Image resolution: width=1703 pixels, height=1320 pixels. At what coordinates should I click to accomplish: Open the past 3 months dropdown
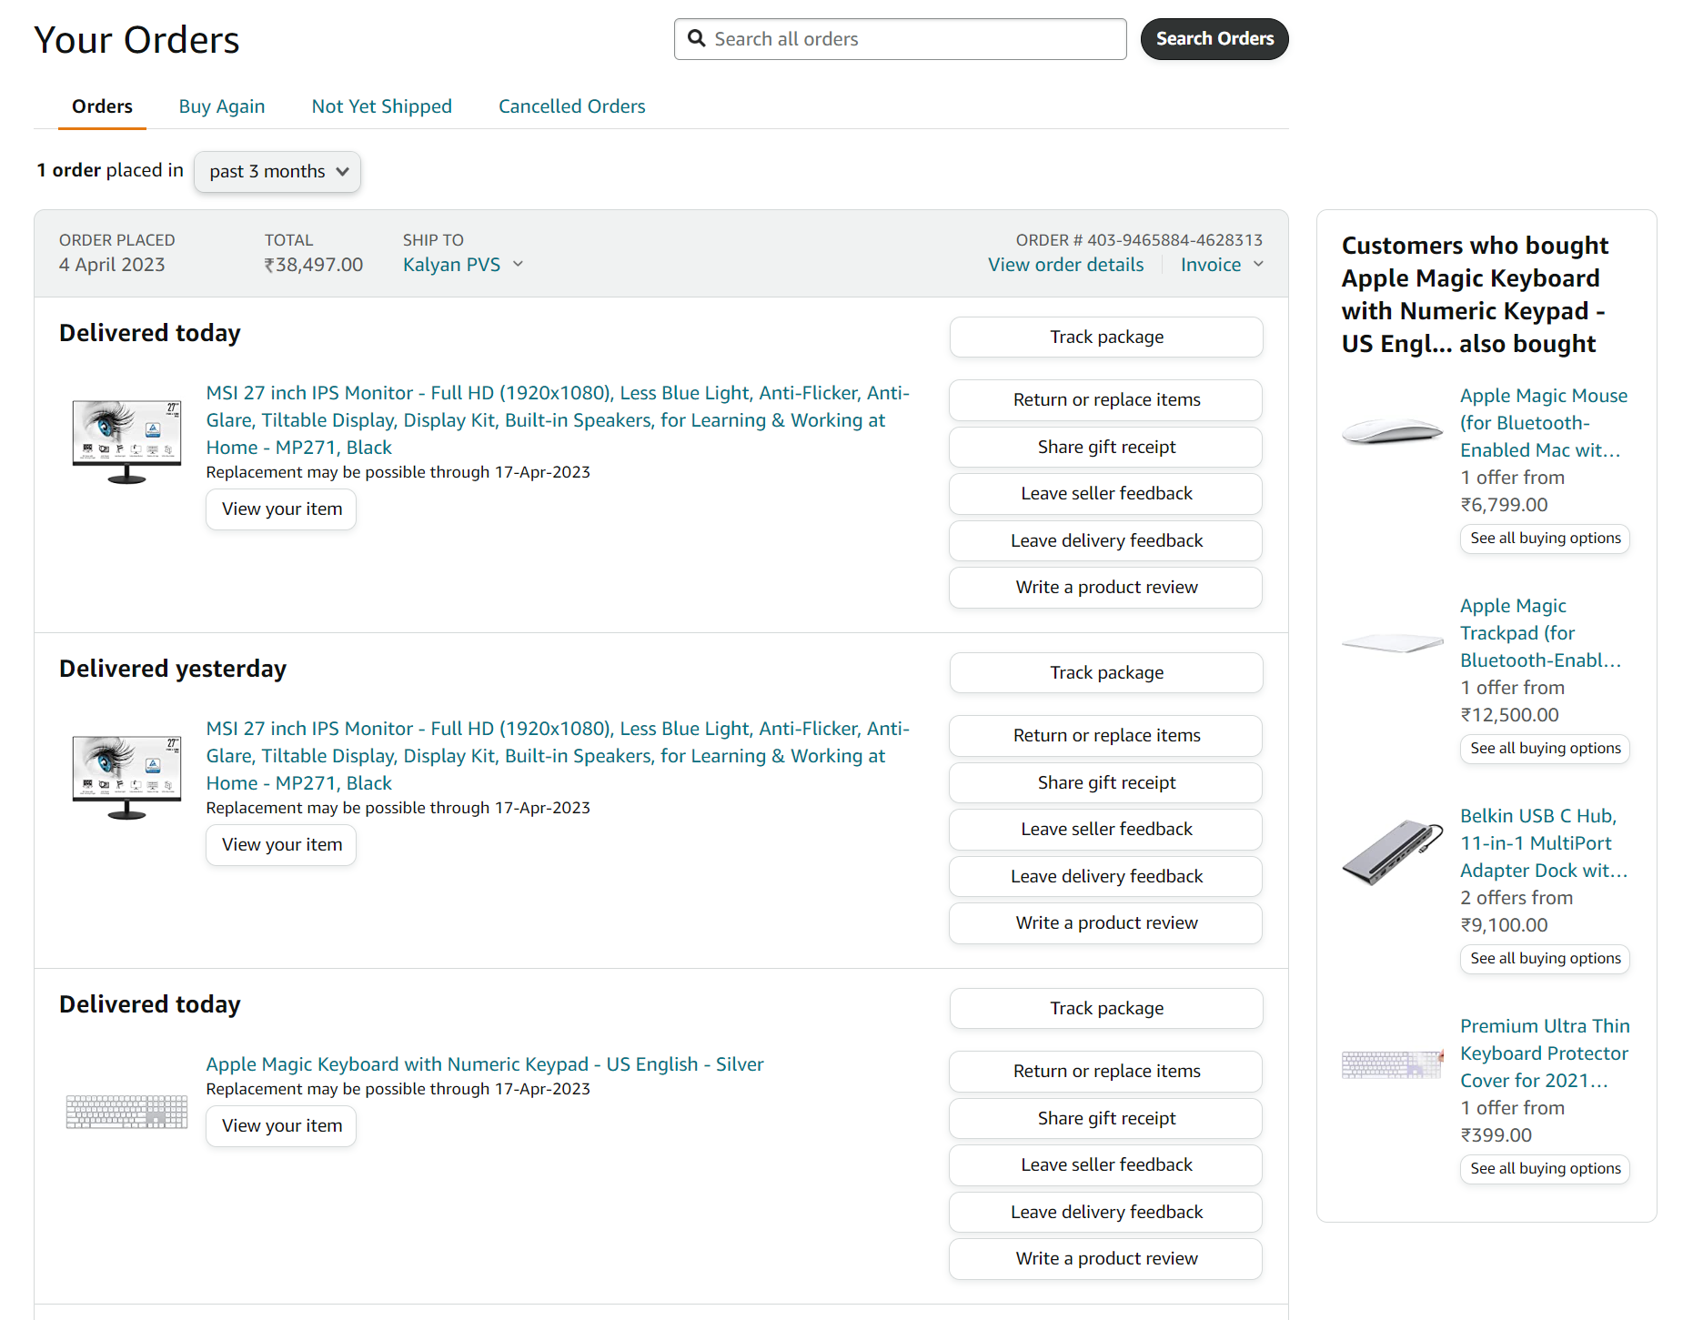(x=277, y=171)
